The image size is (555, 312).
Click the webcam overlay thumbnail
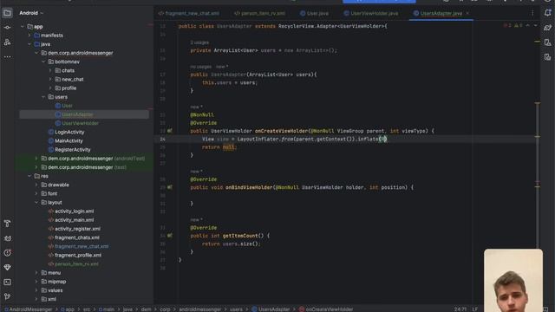tap(513, 281)
